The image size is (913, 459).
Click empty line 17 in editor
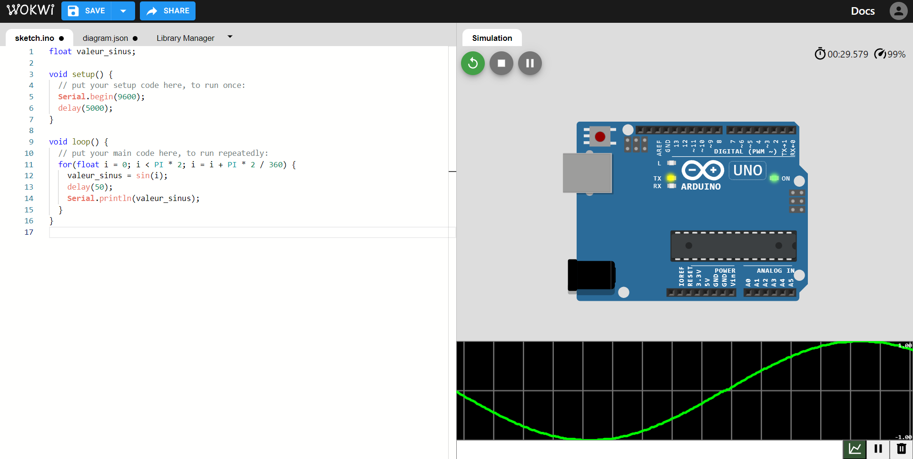tap(252, 232)
